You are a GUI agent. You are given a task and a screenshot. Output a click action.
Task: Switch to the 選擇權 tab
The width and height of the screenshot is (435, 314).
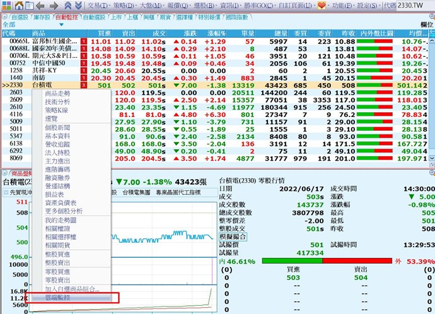click(185, 17)
